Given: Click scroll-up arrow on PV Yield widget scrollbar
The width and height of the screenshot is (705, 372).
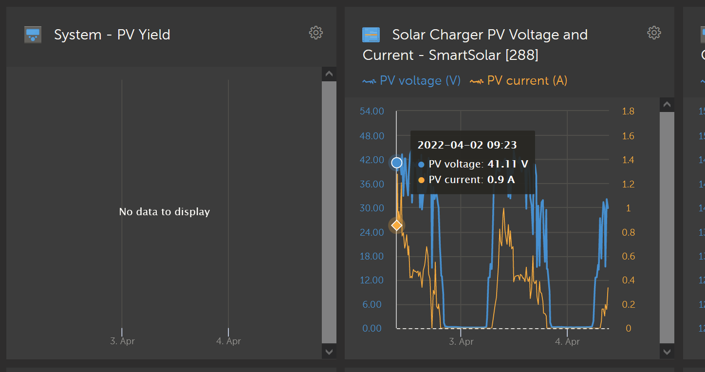Looking at the screenshot, I should (329, 74).
